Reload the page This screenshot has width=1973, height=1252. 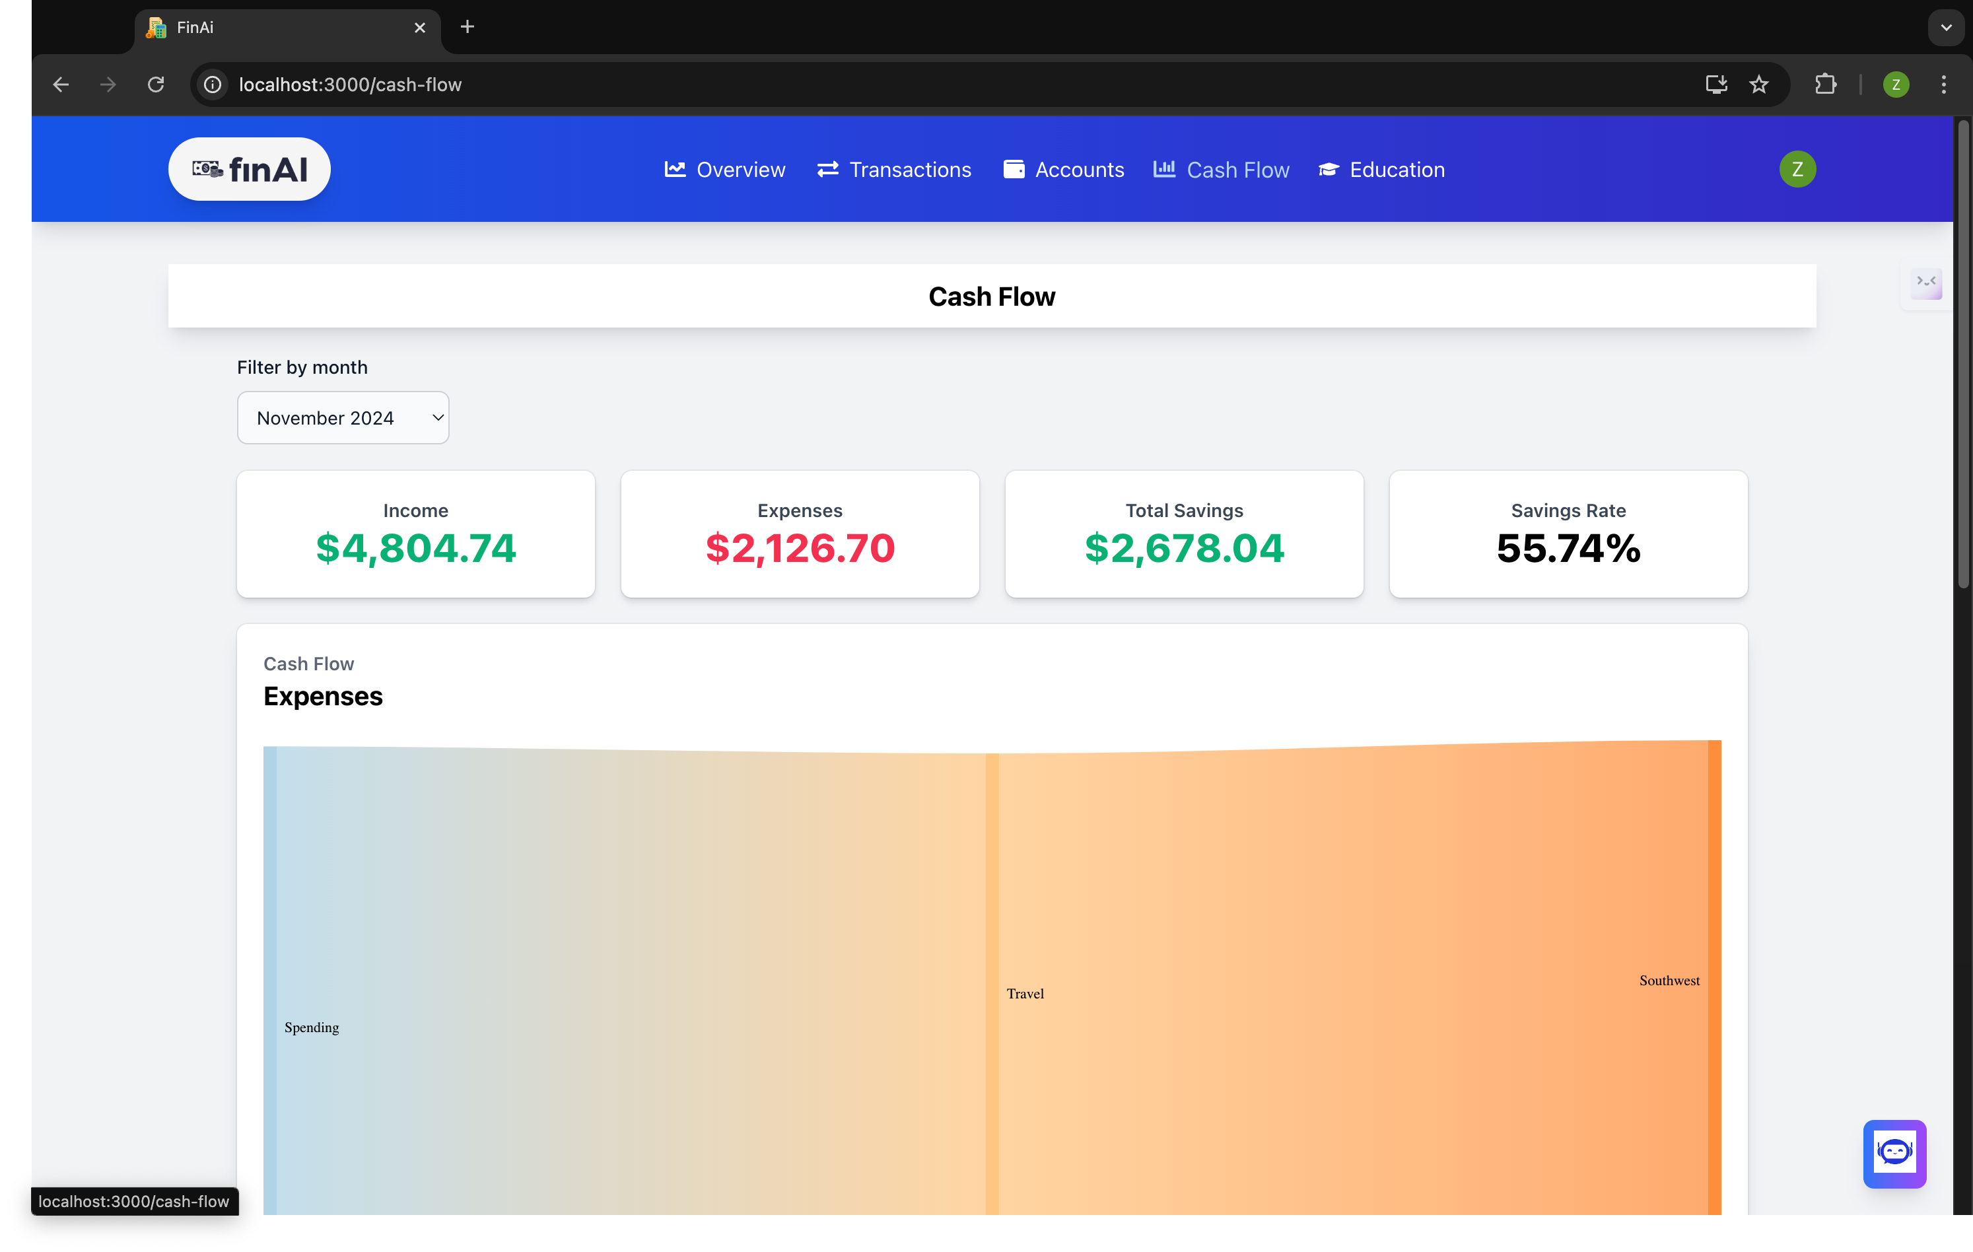pyautogui.click(x=156, y=85)
